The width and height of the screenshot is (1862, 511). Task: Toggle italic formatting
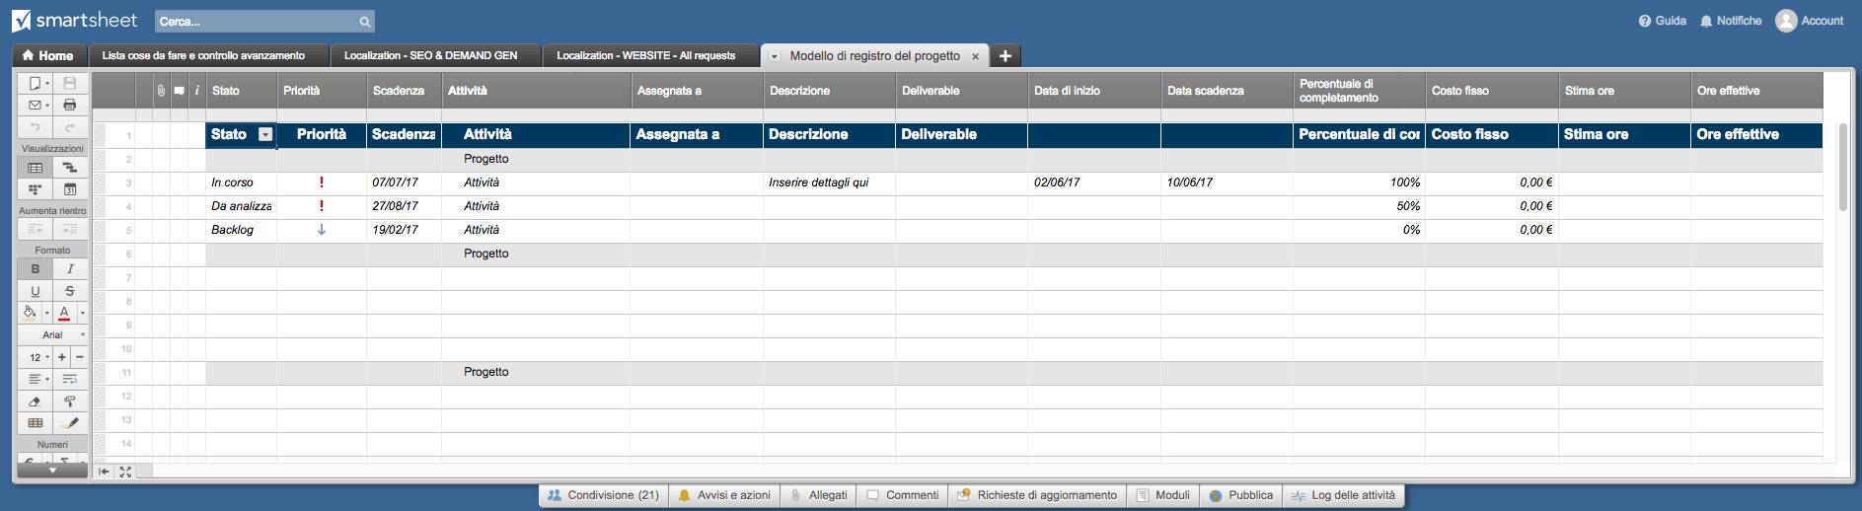point(70,269)
